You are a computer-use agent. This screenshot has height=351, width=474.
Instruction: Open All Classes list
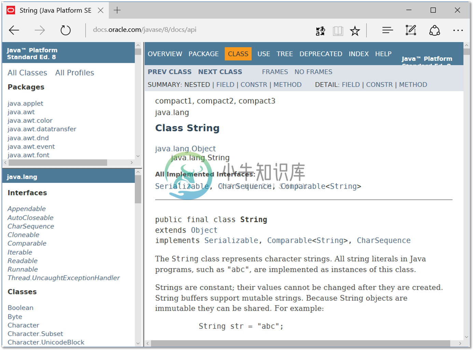point(27,73)
